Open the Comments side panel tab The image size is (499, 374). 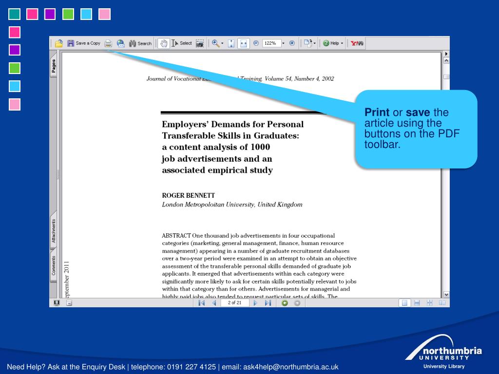[x=54, y=266]
